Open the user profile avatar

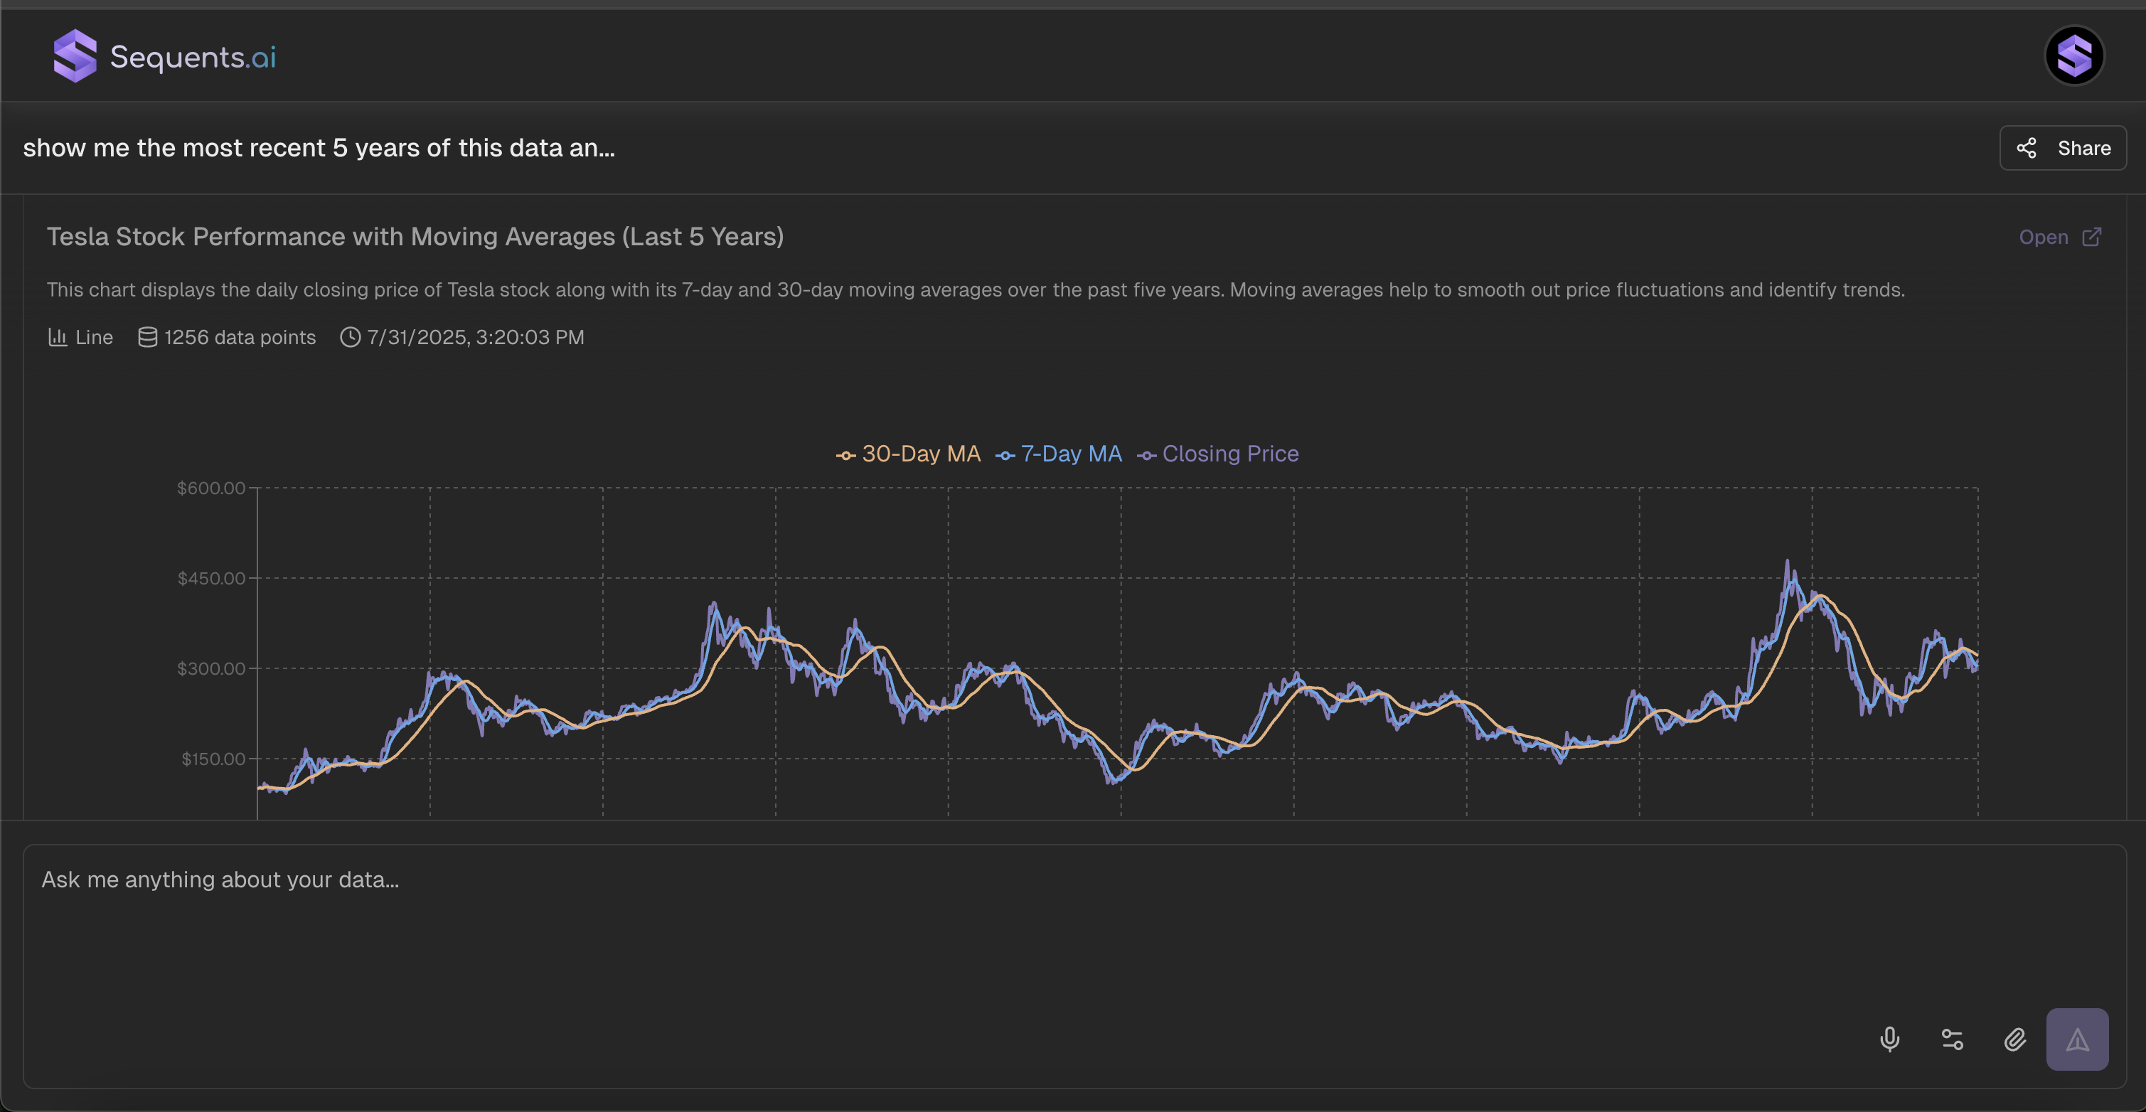pyautogui.click(x=2074, y=55)
